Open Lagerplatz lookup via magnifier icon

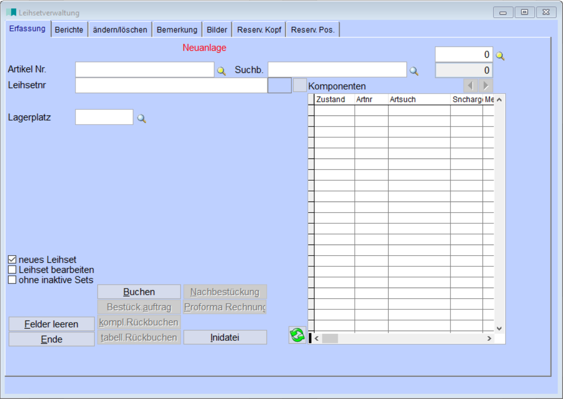point(142,118)
